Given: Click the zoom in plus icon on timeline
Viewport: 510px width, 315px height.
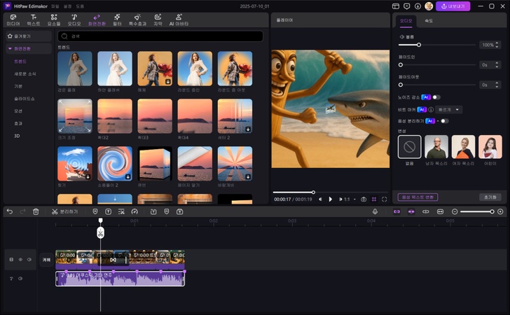Looking at the screenshot, I should click(500, 211).
